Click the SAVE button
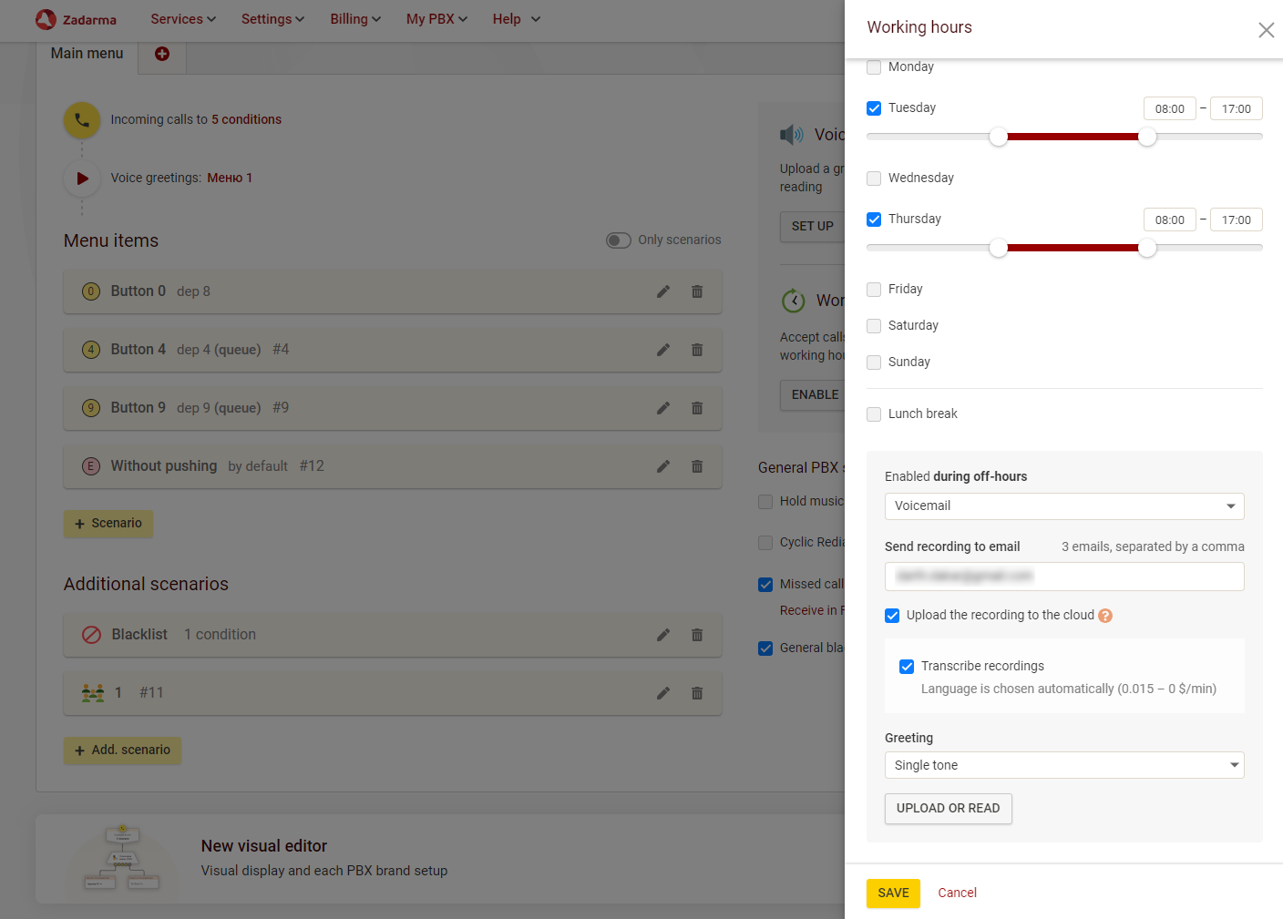Image resolution: width=1283 pixels, height=919 pixels. (893, 893)
